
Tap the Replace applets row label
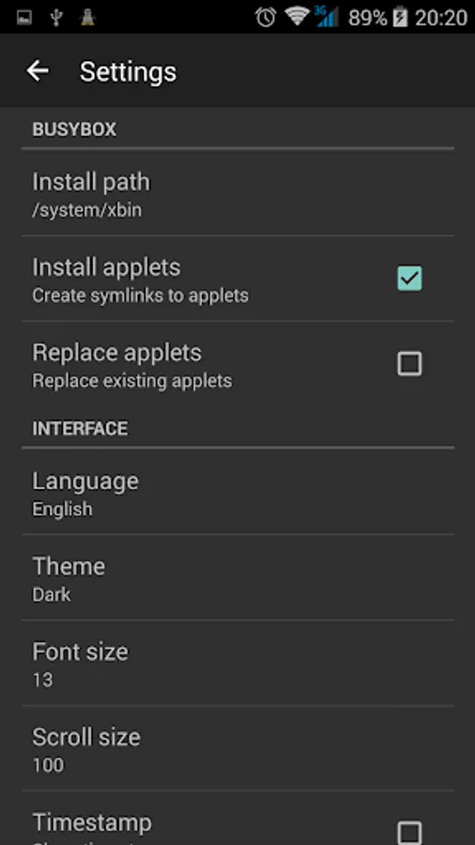116,353
